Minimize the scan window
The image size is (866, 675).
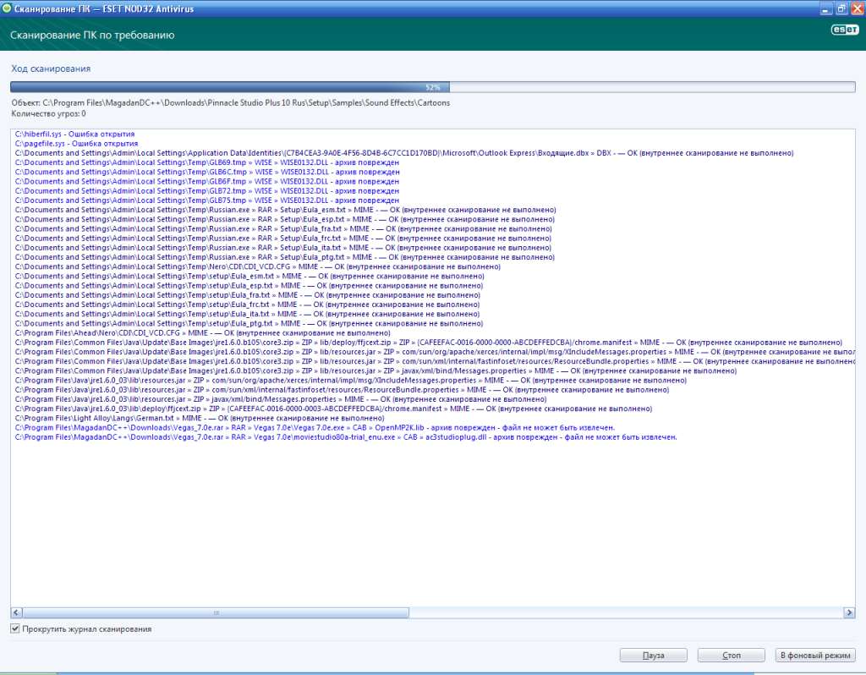coord(825,8)
